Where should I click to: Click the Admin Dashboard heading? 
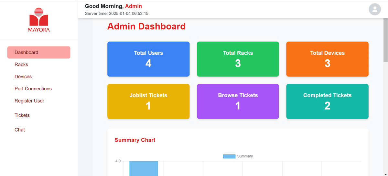(146, 26)
